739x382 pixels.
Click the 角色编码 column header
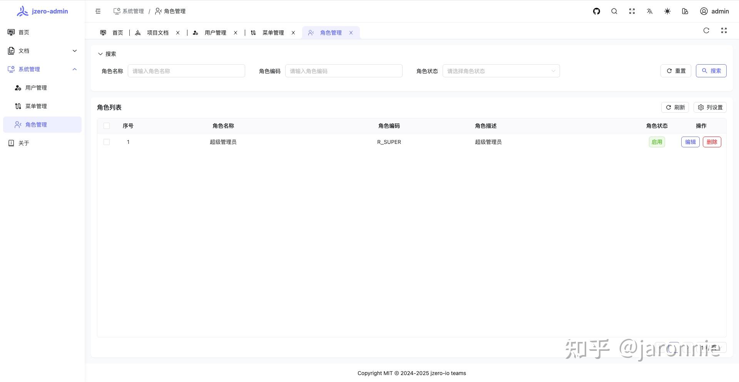pyautogui.click(x=389, y=126)
